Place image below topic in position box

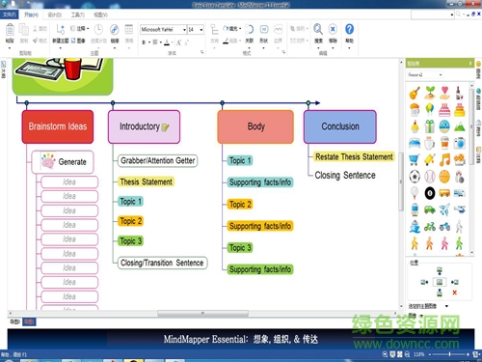tap(440, 292)
